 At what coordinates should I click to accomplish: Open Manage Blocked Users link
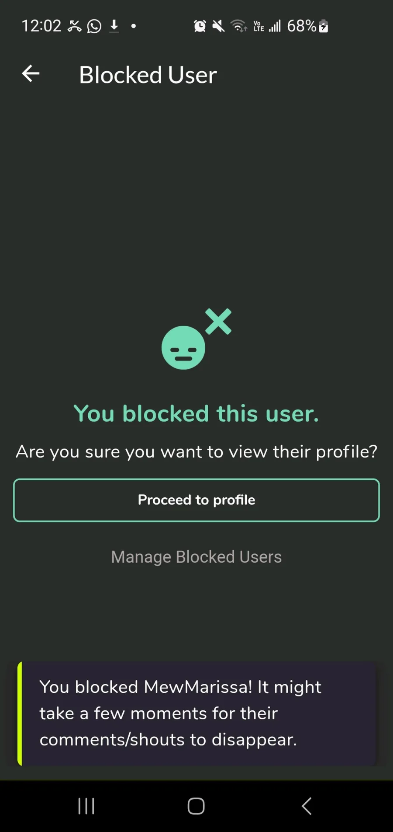(x=196, y=557)
